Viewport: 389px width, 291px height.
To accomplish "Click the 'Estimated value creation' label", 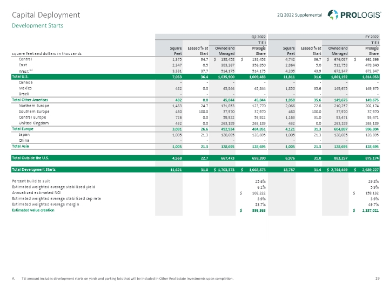I will (33, 210).
